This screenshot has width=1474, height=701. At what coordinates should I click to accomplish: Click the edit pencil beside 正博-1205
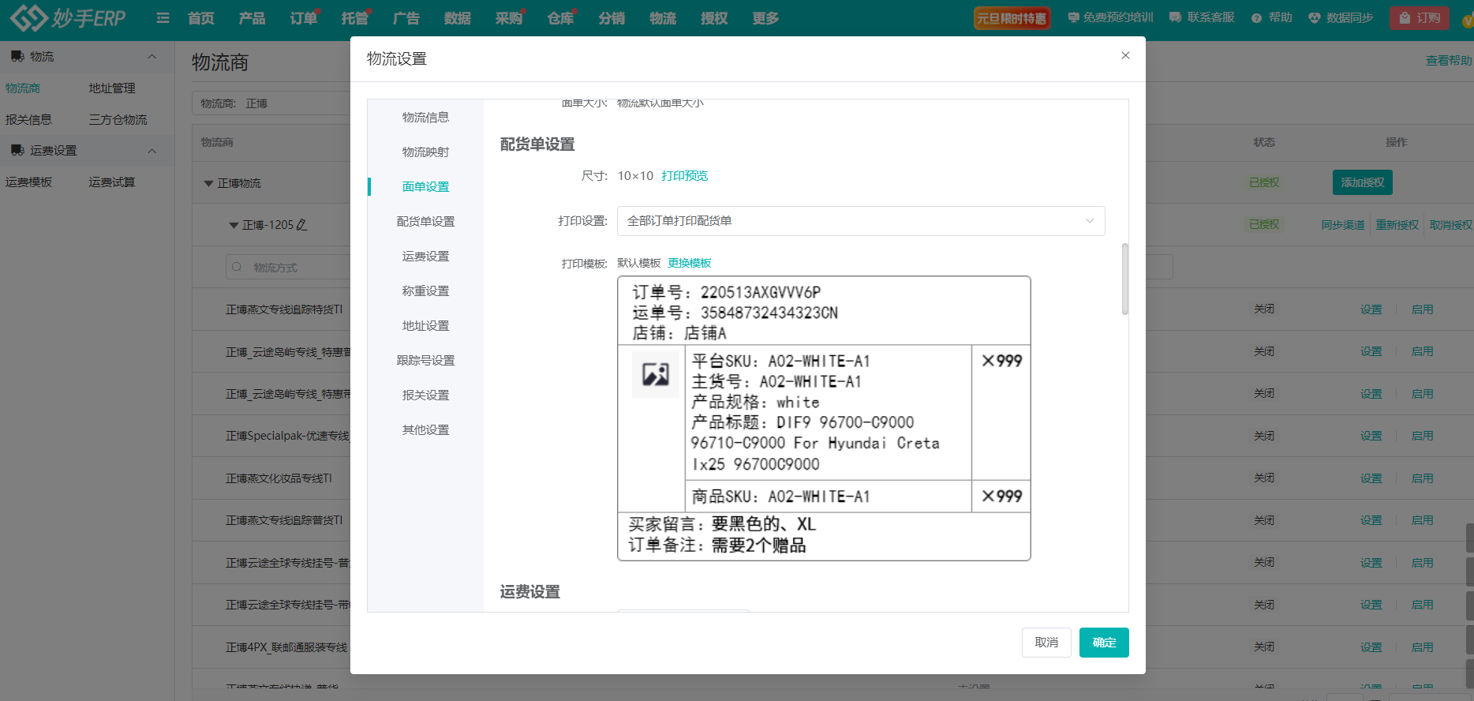point(301,225)
